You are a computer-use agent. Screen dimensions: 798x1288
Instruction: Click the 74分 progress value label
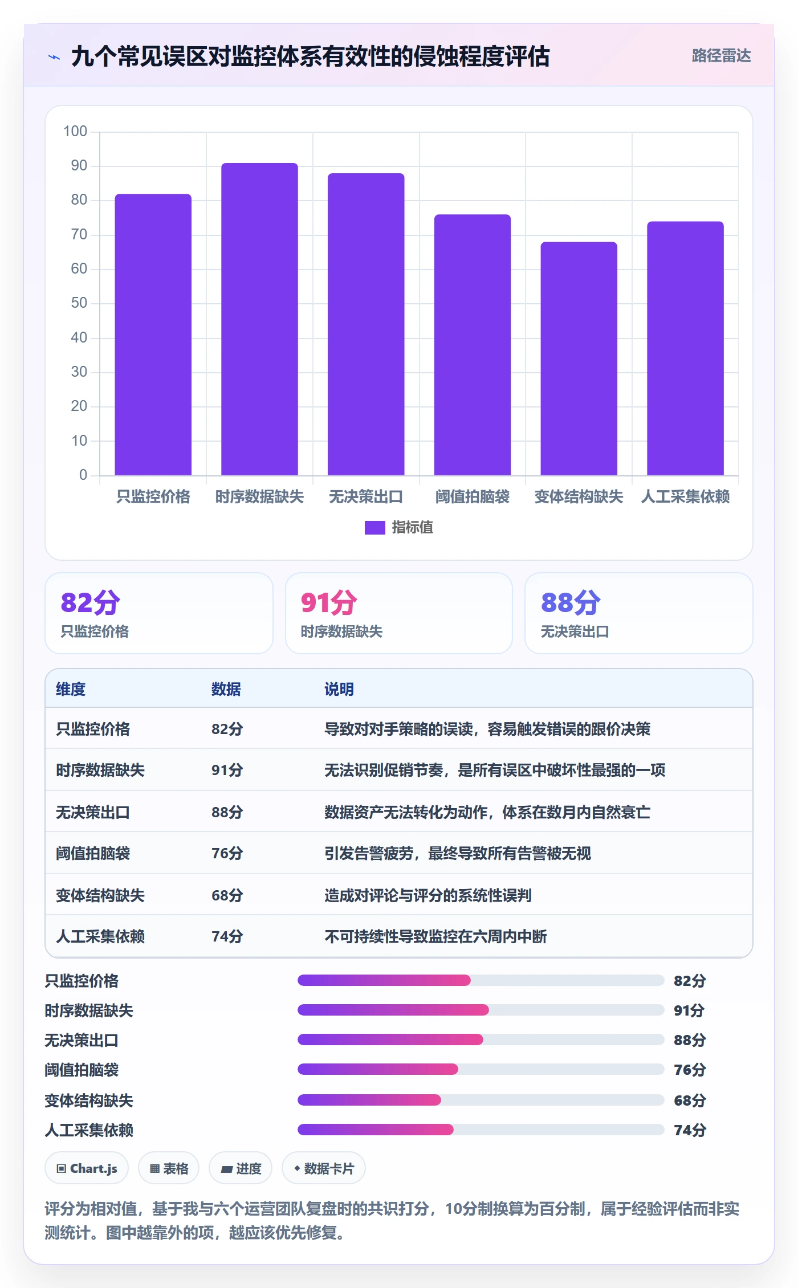690,1130
